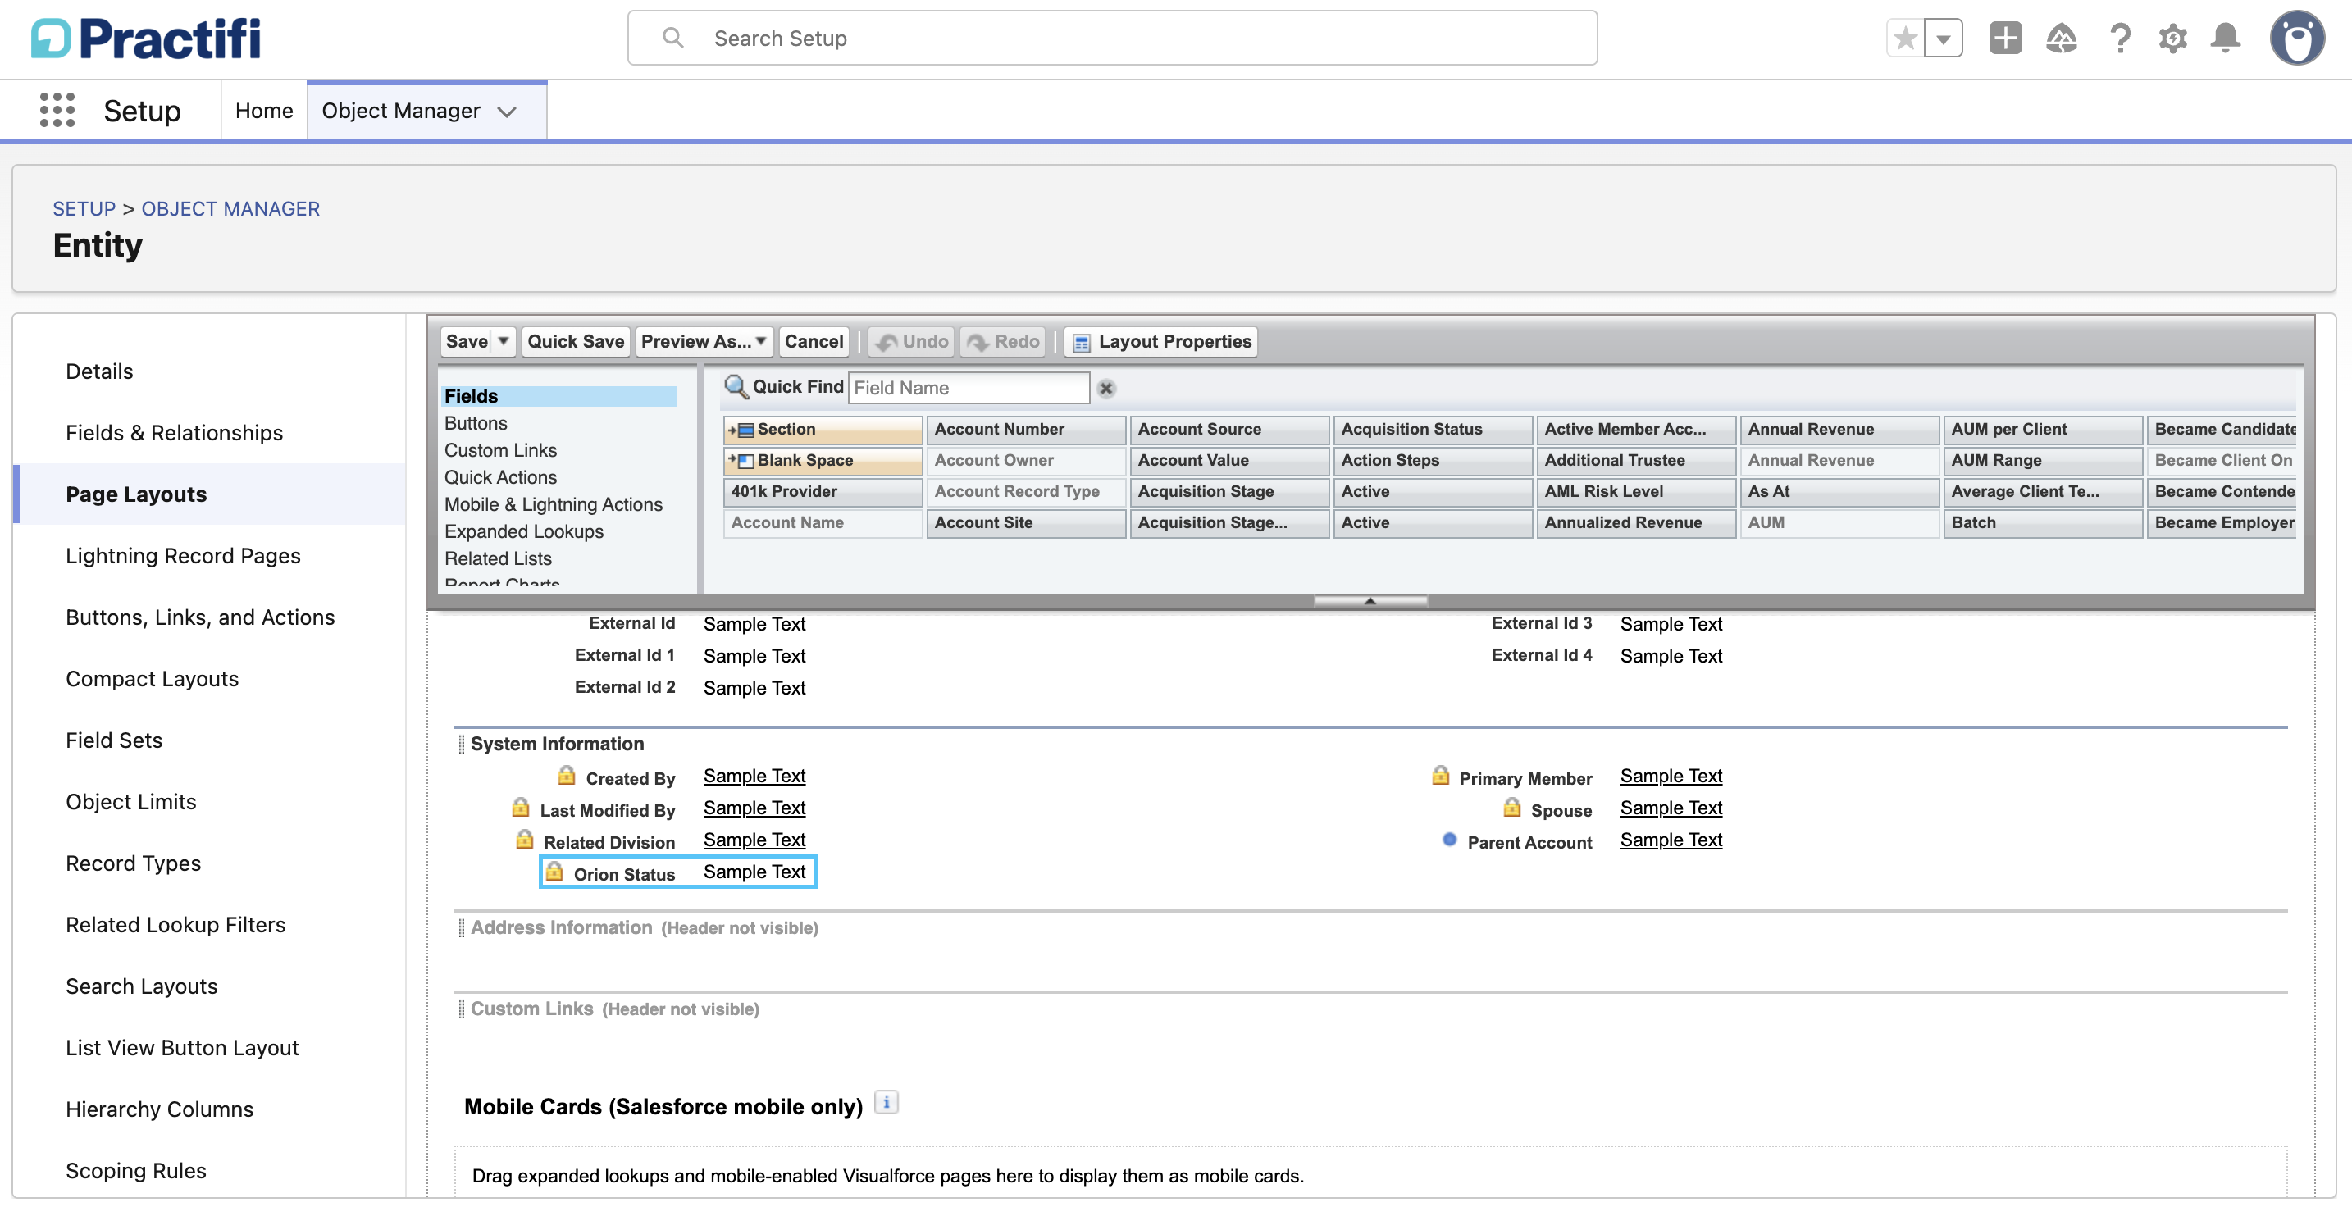Click the Practifi logo

coord(146,39)
